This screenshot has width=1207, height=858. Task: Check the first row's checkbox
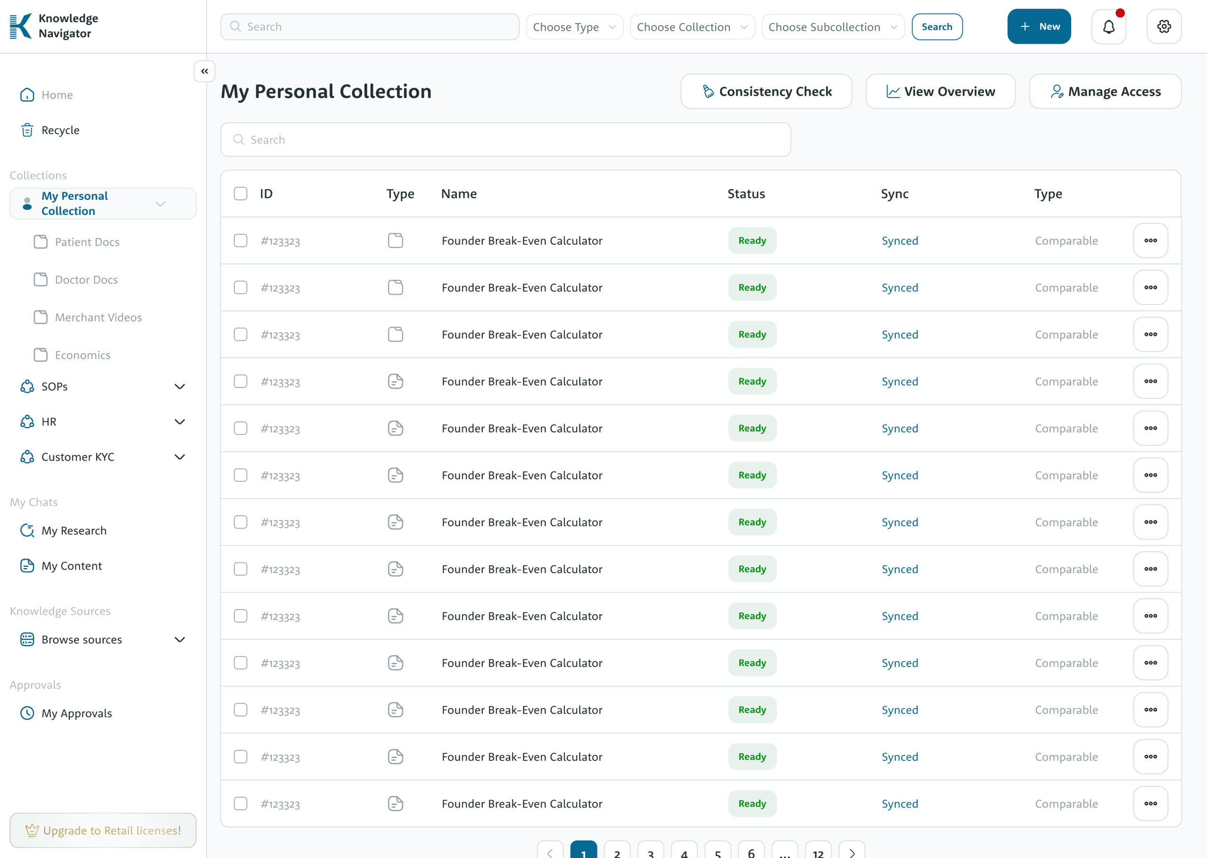coord(240,240)
